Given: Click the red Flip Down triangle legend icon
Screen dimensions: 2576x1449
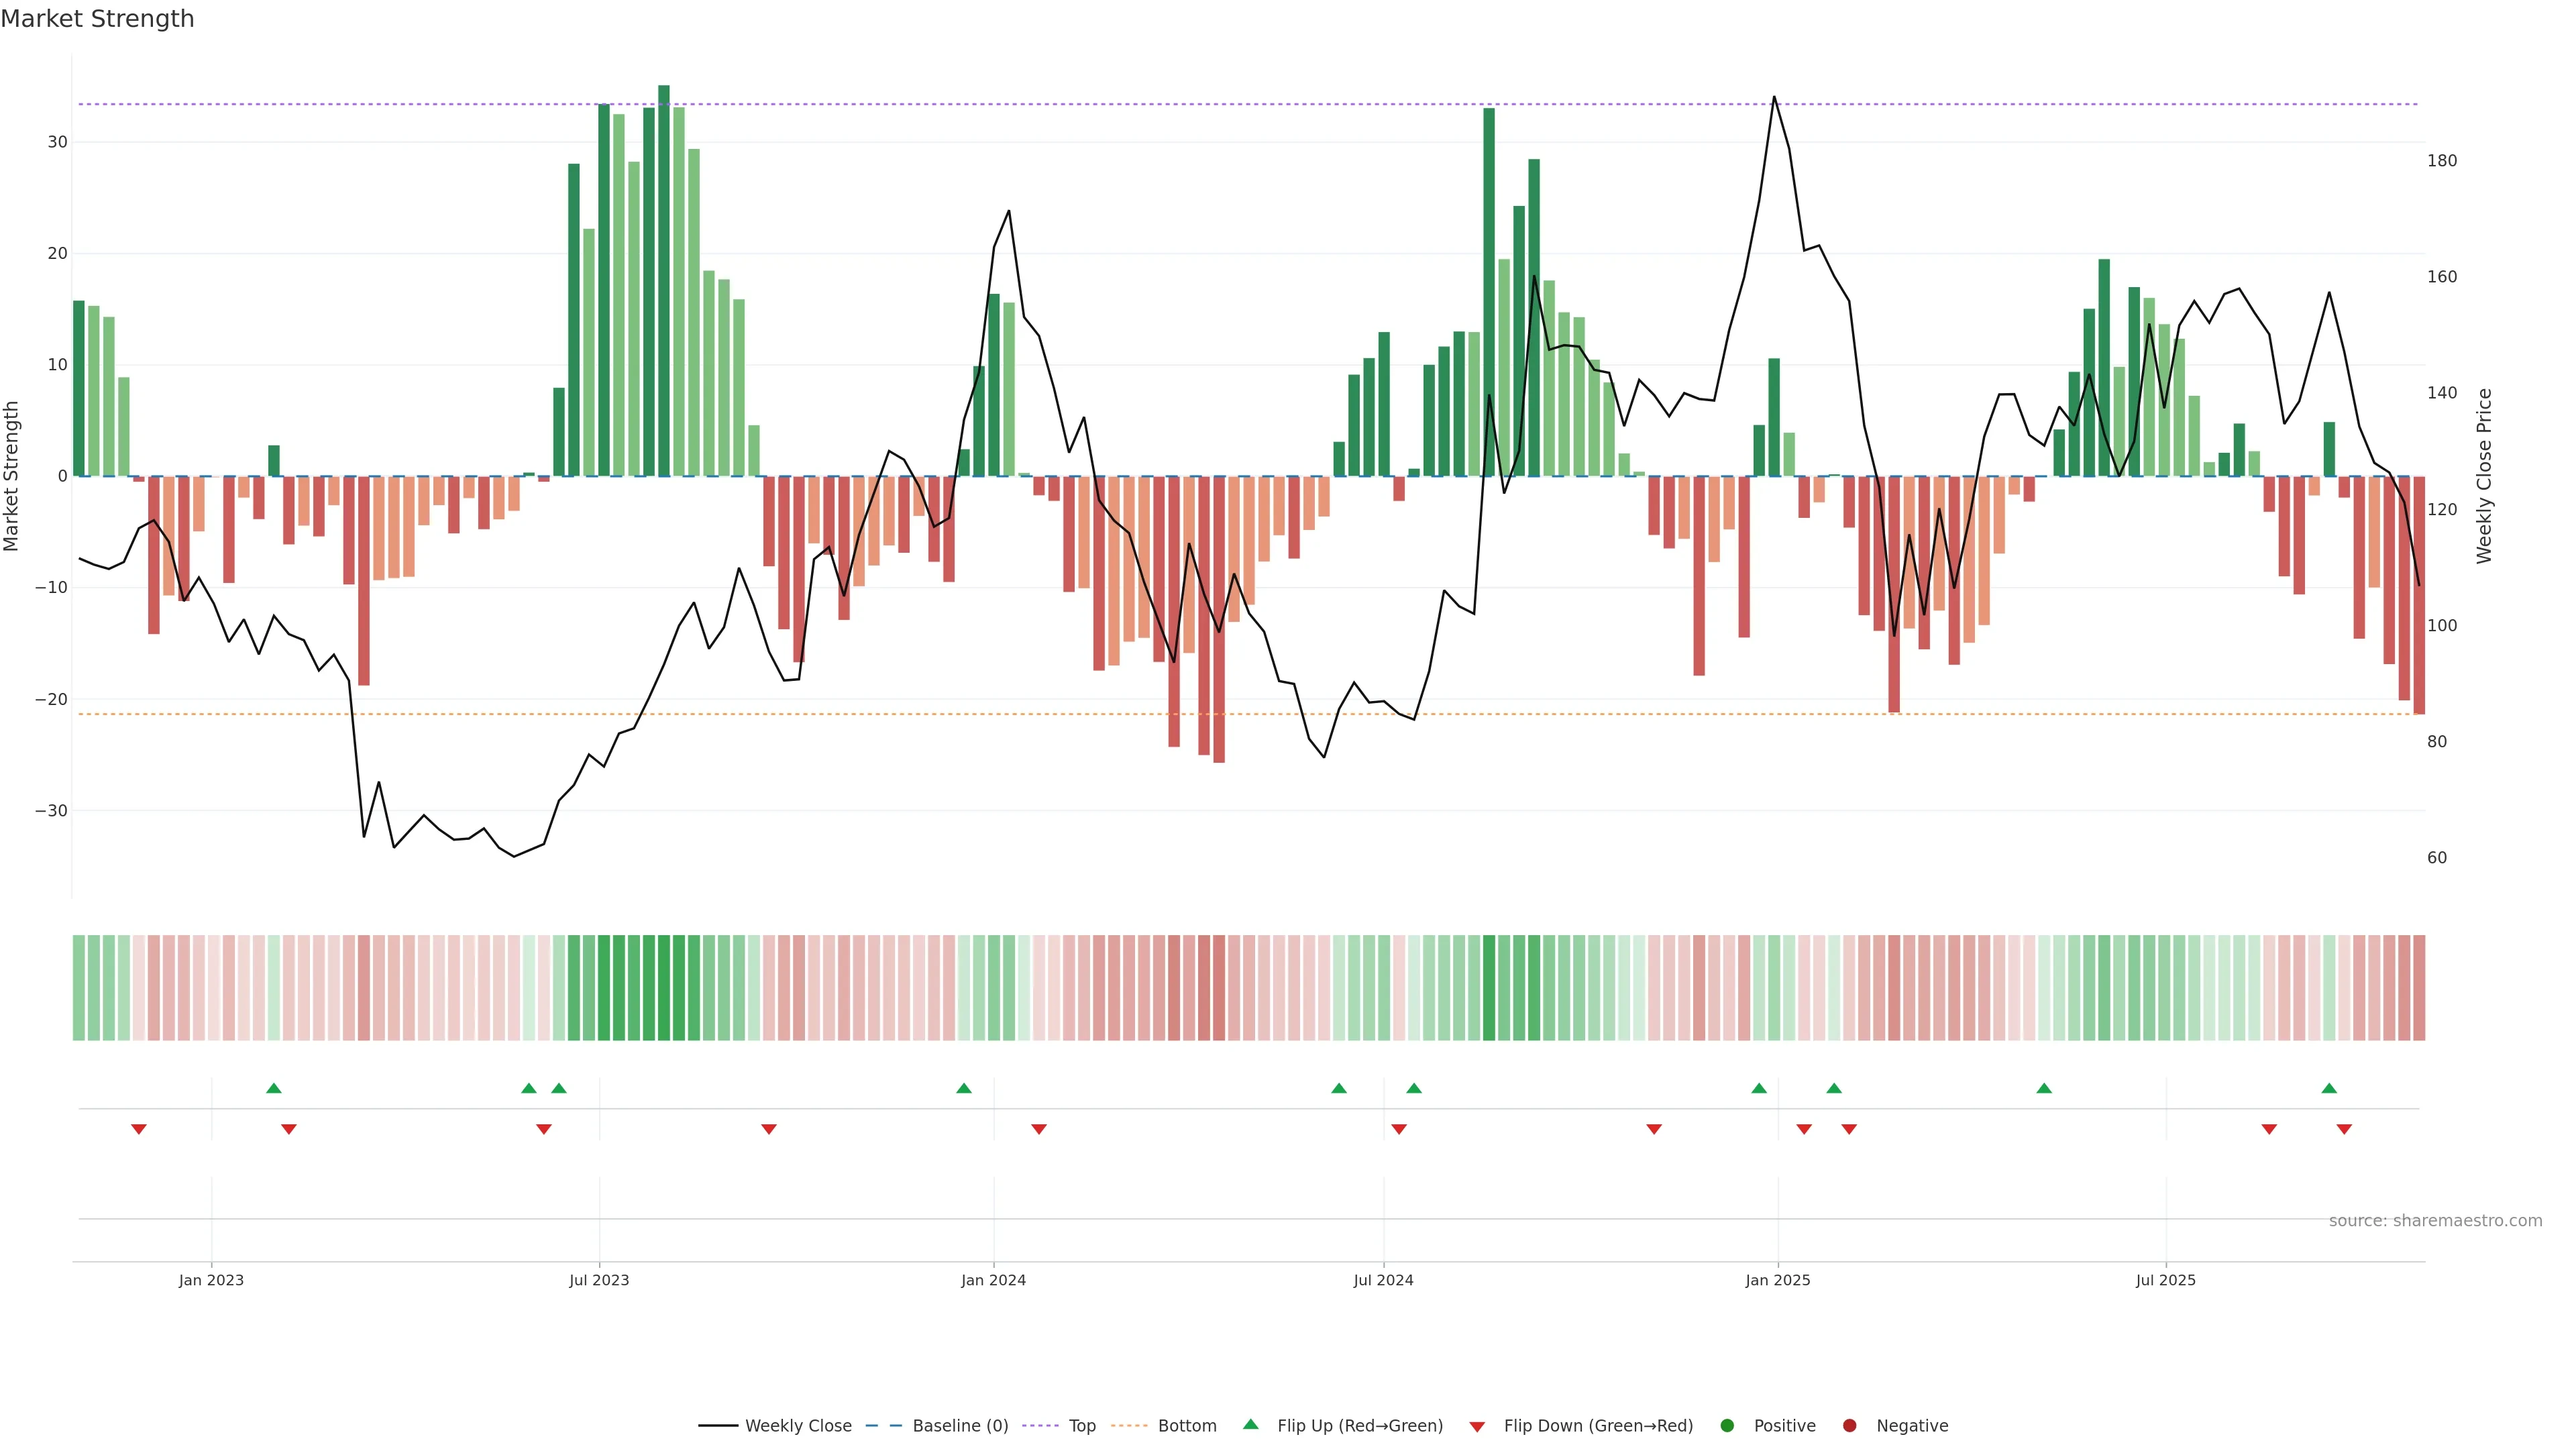Looking at the screenshot, I should pyautogui.click(x=1477, y=1426).
